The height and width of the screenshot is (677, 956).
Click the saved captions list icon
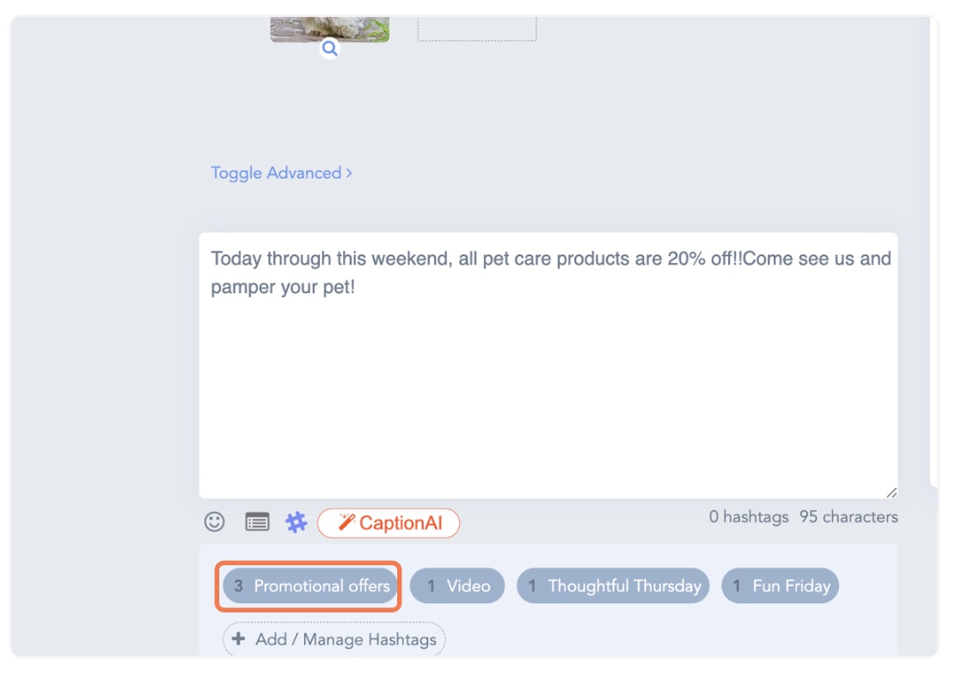257,521
